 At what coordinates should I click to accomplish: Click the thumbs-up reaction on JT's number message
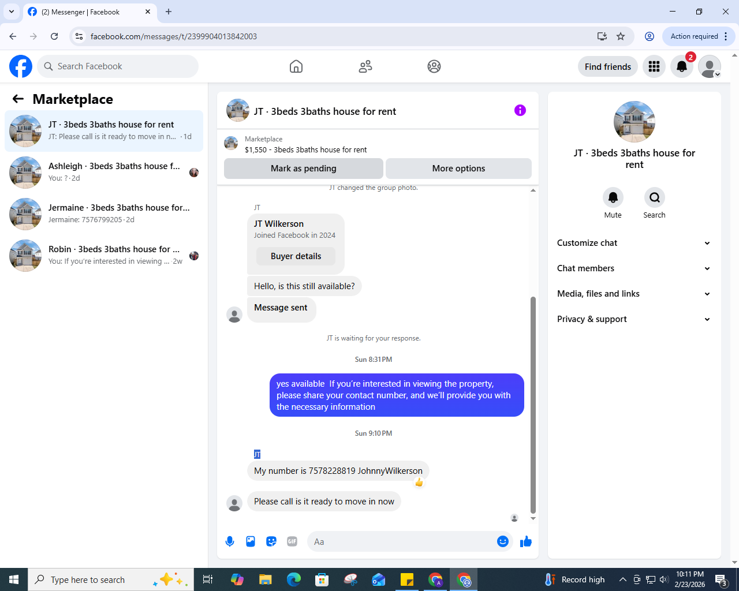[x=419, y=482]
